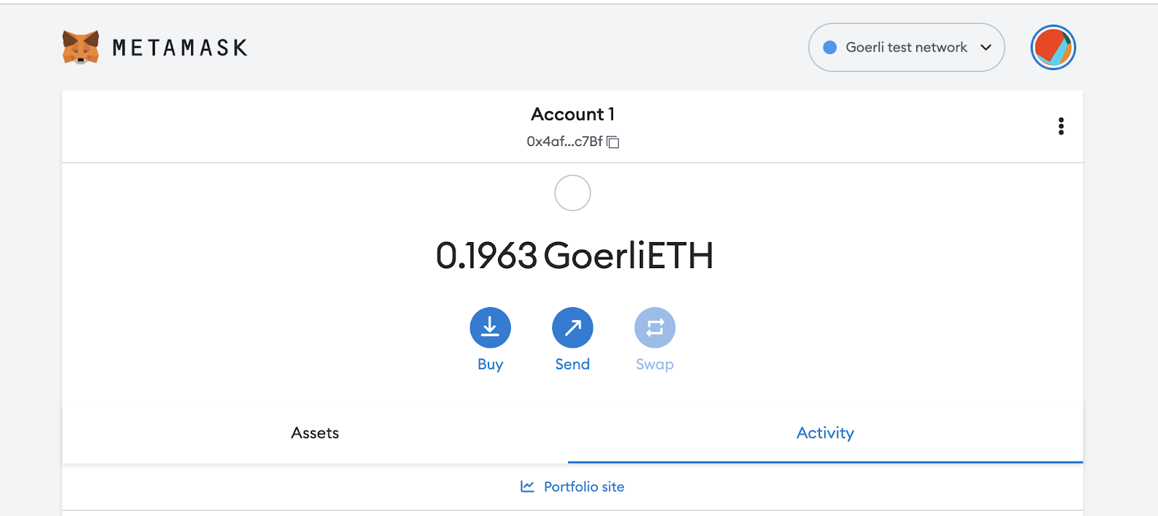
Task: Click the Send arrow icon button
Action: coord(572,328)
